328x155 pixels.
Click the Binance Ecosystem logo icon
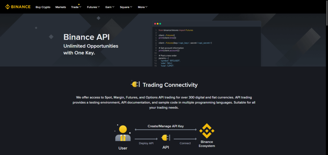point(207,131)
